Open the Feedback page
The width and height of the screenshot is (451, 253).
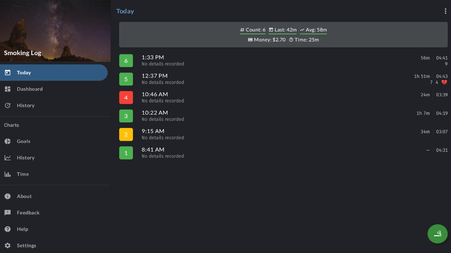pos(28,213)
